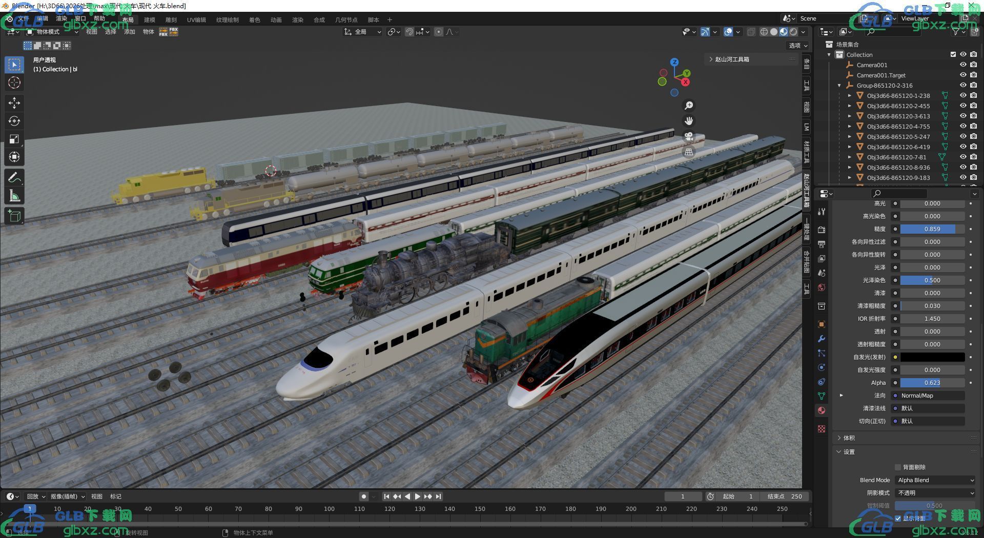Screen dimensions: 984x538
Task: Select the Rotate tool
Action: click(14, 121)
